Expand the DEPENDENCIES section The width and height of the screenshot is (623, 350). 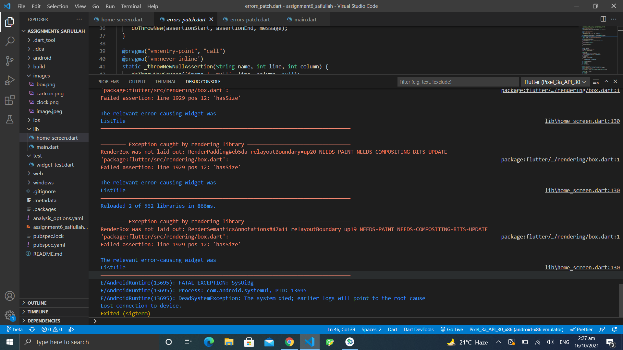(54, 321)
